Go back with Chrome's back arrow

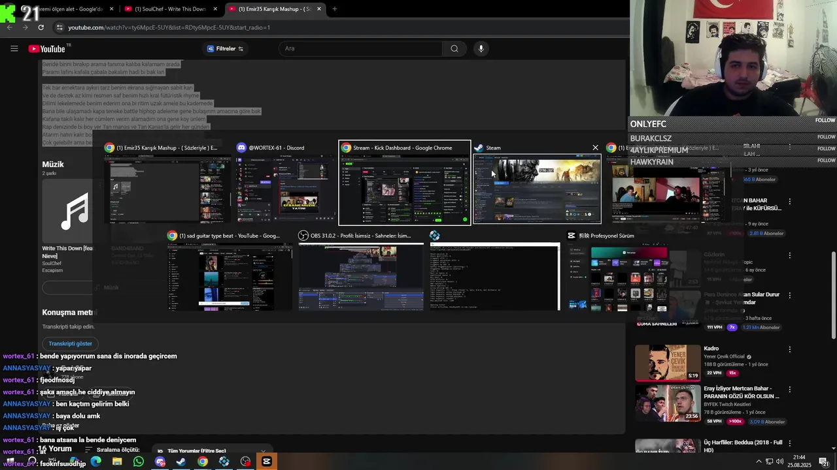pyautogui.click(x=9, y=27)
